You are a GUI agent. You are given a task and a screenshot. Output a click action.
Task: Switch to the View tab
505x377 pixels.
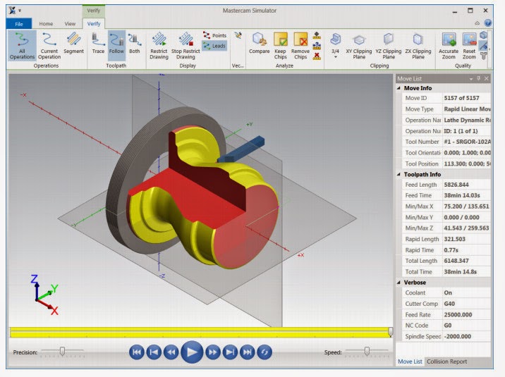tap(70, 24)
